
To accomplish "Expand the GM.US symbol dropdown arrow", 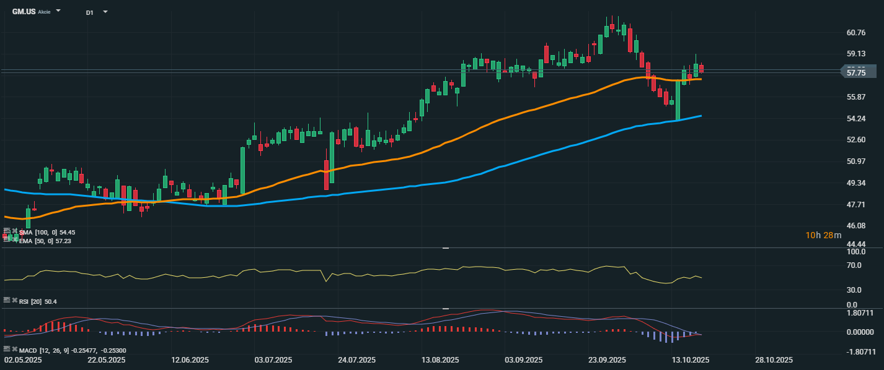I will click(58, 11).
